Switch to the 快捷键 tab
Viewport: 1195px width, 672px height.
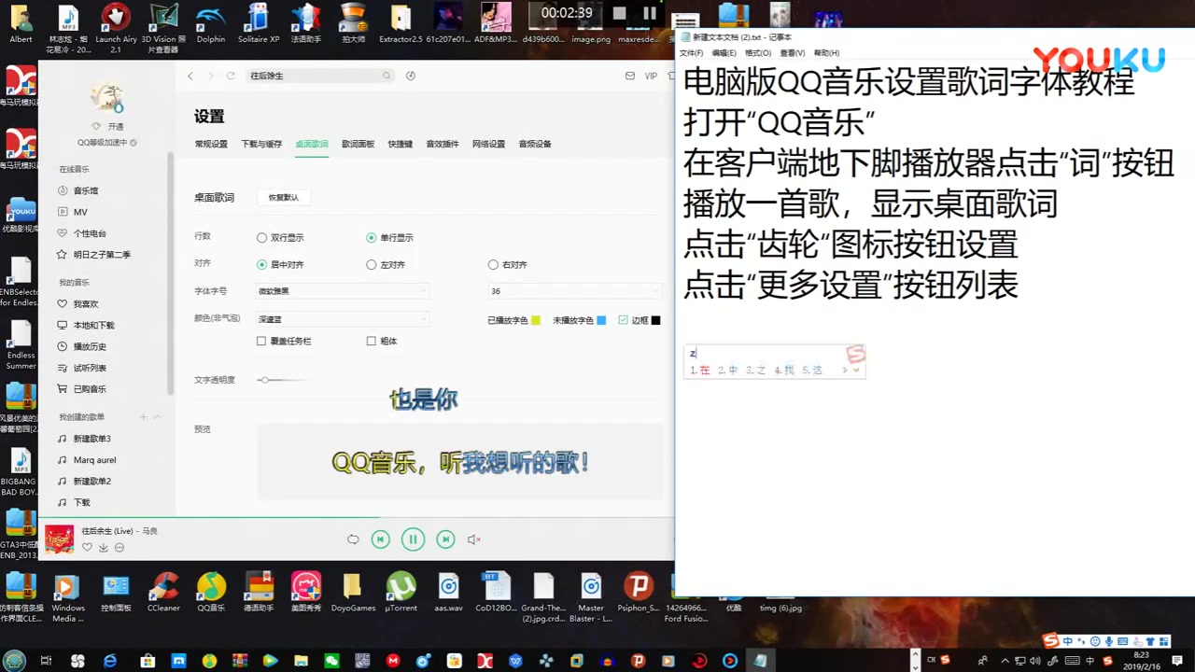(x=401, y=144)
